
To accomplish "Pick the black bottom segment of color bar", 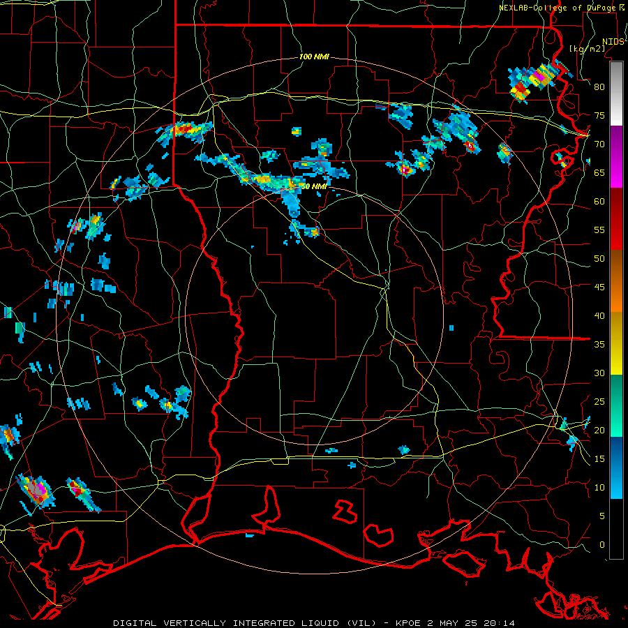I will click(616, 529).
